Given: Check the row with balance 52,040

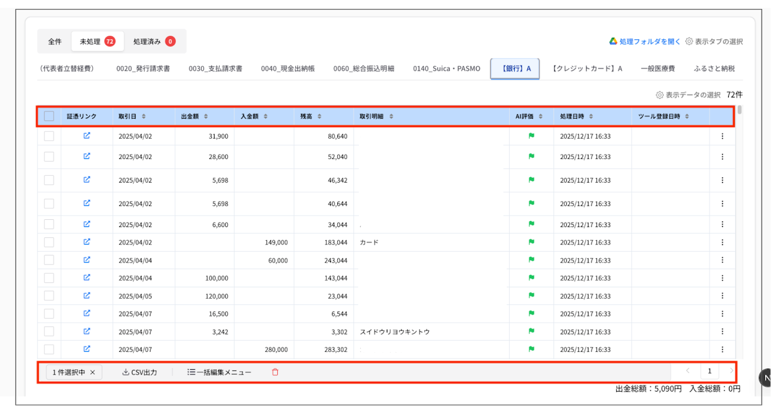Looking at the screenshot, I should click(49, 157).
